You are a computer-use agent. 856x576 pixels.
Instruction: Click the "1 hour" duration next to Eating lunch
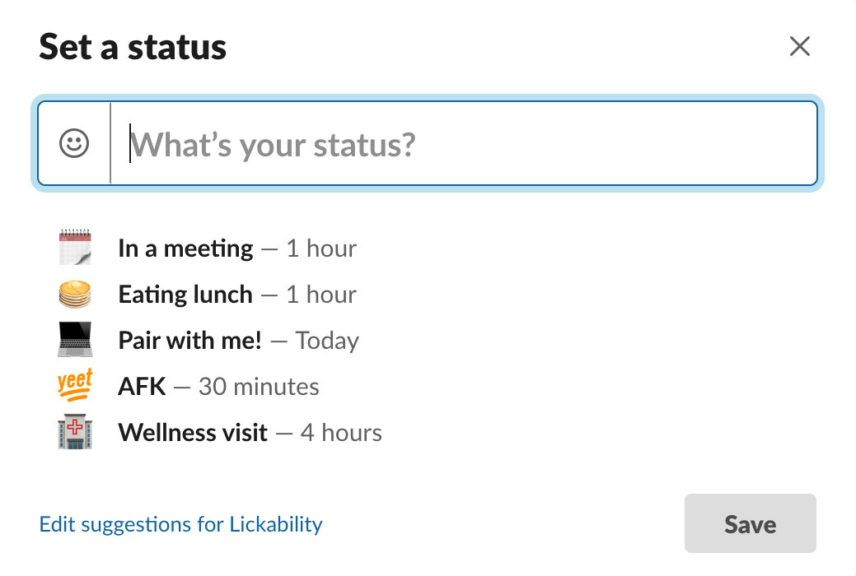coord(321,295)
